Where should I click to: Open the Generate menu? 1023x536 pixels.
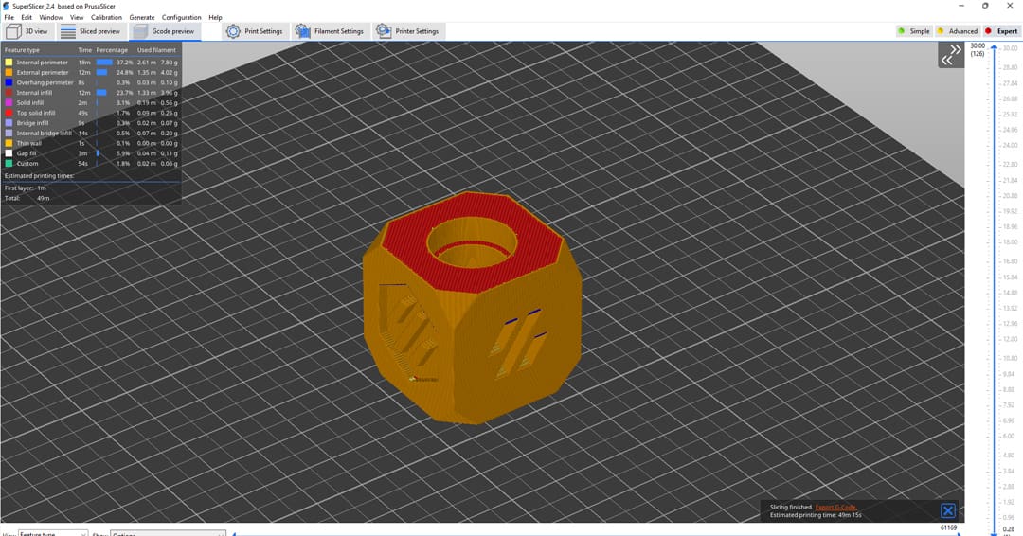point(141,18)
